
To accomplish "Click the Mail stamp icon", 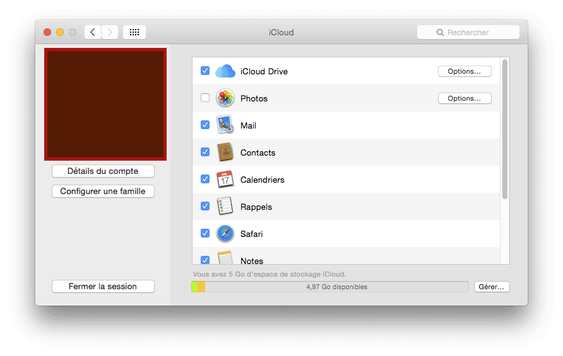I will [225, 125].
